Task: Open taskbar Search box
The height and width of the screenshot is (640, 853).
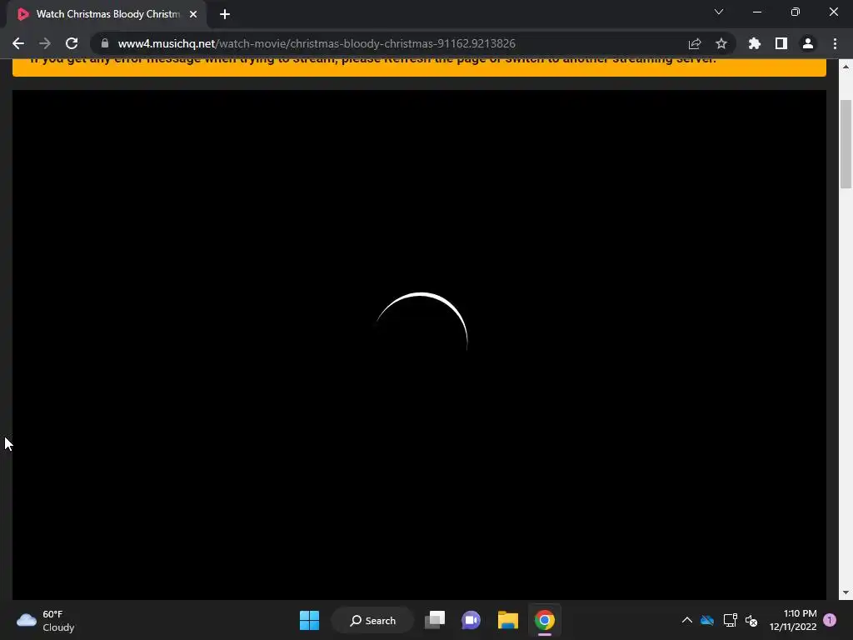Action: tap(372, 620)
